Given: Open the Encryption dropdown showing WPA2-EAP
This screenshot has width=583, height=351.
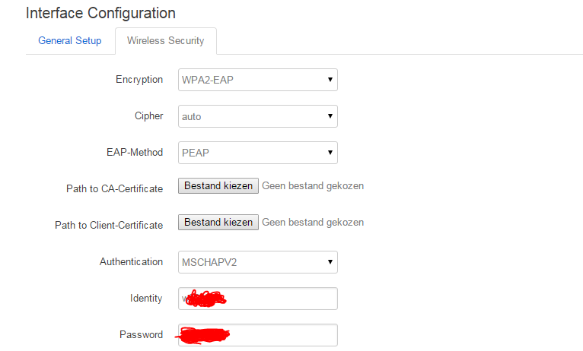Looking at the screenshot, I should [257, 80].
